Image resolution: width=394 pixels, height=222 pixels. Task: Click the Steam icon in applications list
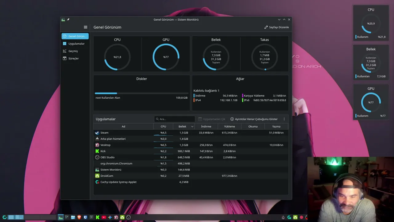[97, 133]
